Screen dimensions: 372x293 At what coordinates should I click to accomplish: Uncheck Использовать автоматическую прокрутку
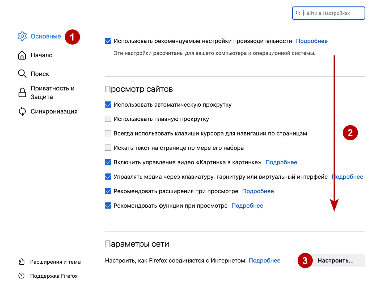(108, 104)
